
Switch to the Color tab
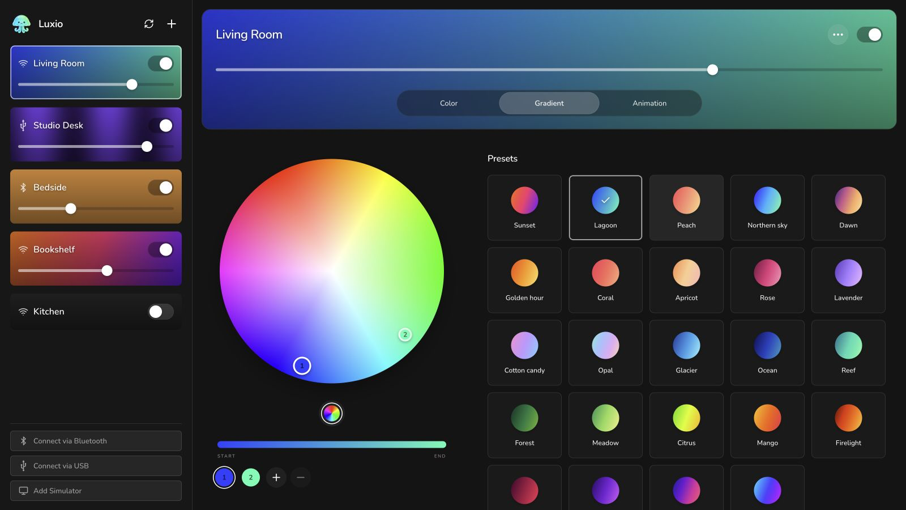pos(448,103)
